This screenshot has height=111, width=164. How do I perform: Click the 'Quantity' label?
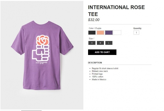[x=137, y=28]
